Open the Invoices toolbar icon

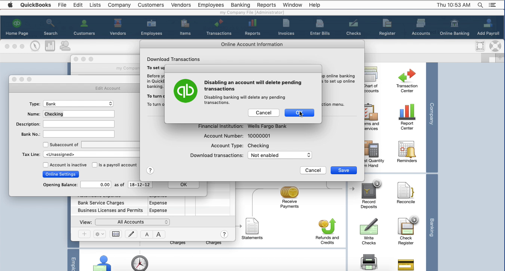tap(286, 27)
